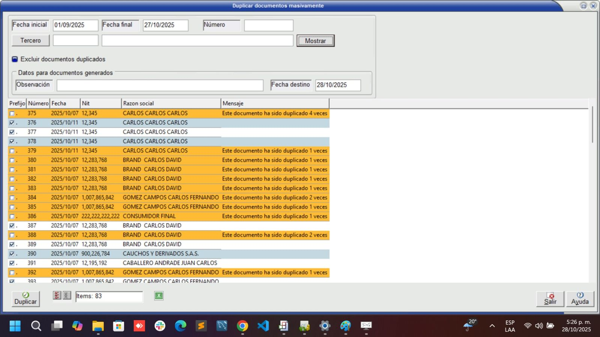Click the Observación text field
Image resolution: width=600 pixels, height=337 pixels.
(x=160, y=85)
